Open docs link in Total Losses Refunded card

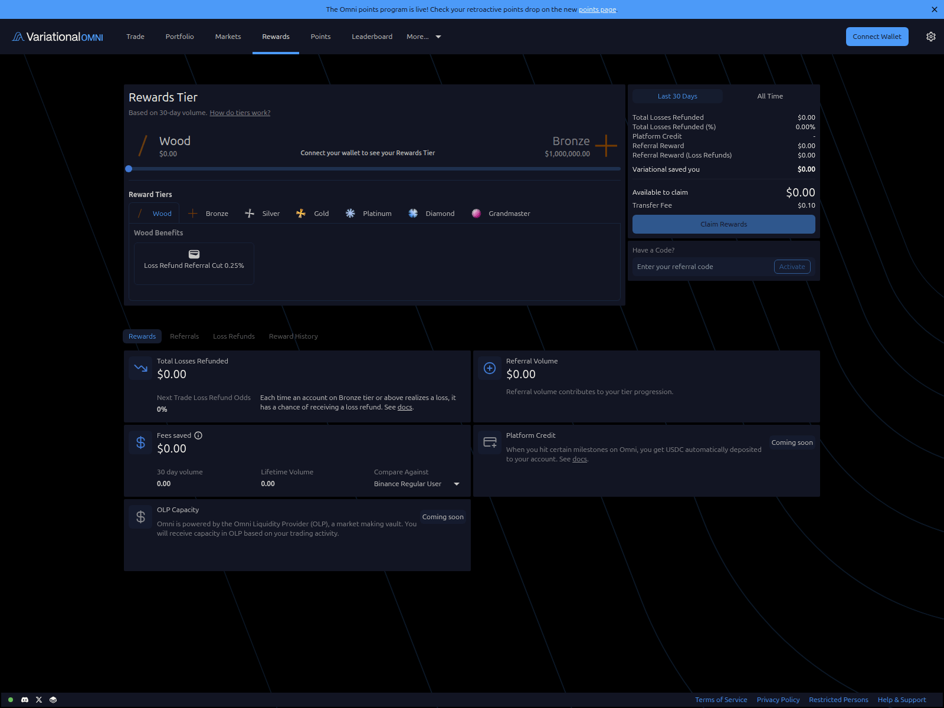pyautogui.click(x=405, y=407)
